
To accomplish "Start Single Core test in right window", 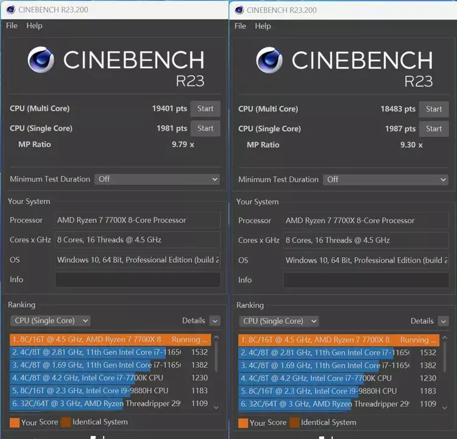I will (434, 129).
